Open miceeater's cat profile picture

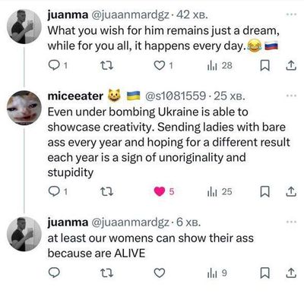pyautogui.click(x=24, y=107)
